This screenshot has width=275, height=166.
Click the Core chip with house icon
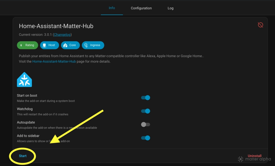[70, 45]
